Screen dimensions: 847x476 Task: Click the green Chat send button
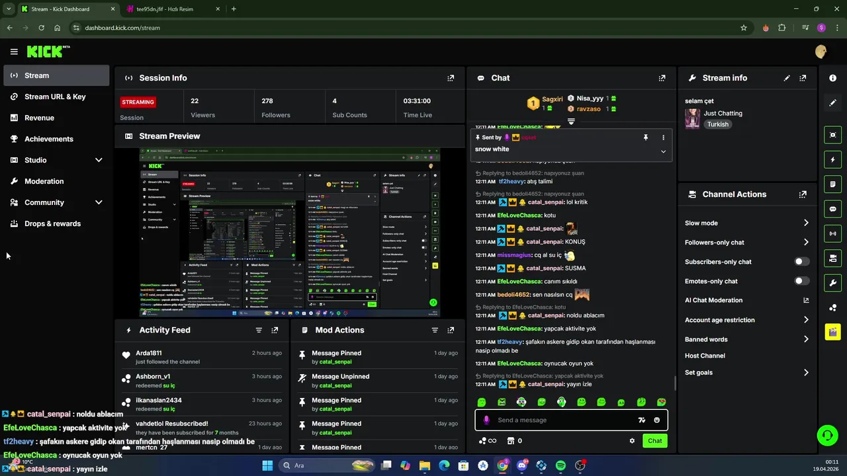click(x=654, y=441)
